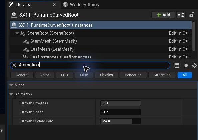Screen dimensions: 198x140
Task: Select SX11_RuntimeCurvedRoot (Instance) row
Action: tap(101, 25)
